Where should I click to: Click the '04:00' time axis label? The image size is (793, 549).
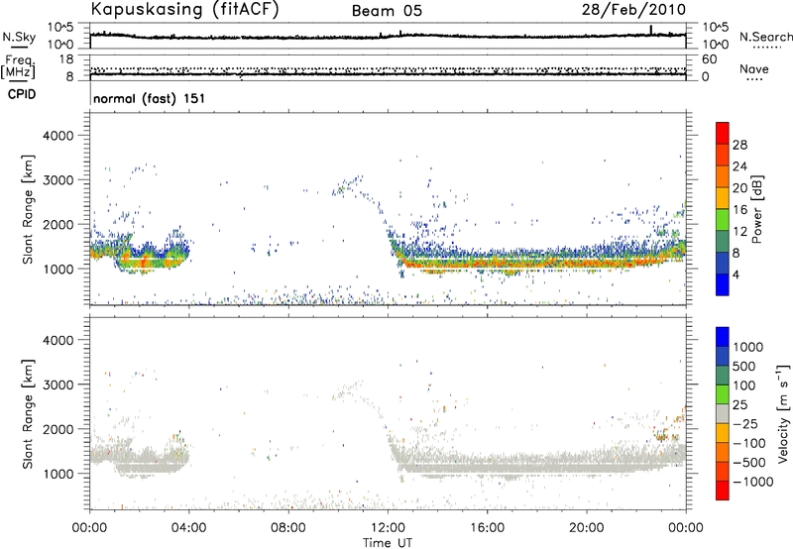click(x=189, y=528)
